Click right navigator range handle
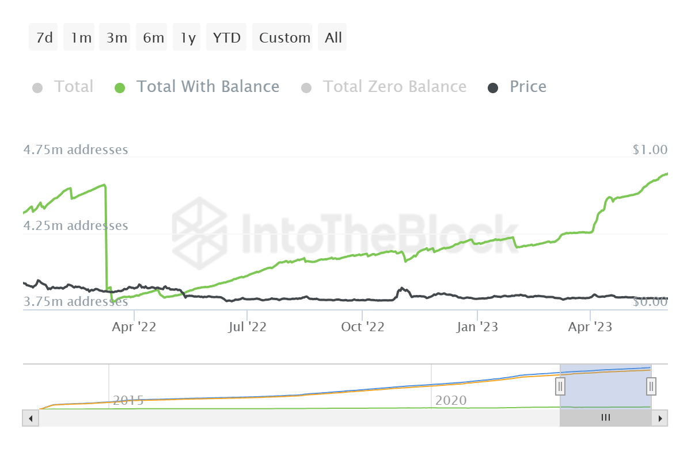This screenshot has width=691, height=460. [651, 386]
